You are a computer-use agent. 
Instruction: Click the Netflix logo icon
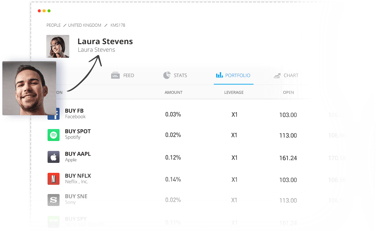tap(53, 179)
